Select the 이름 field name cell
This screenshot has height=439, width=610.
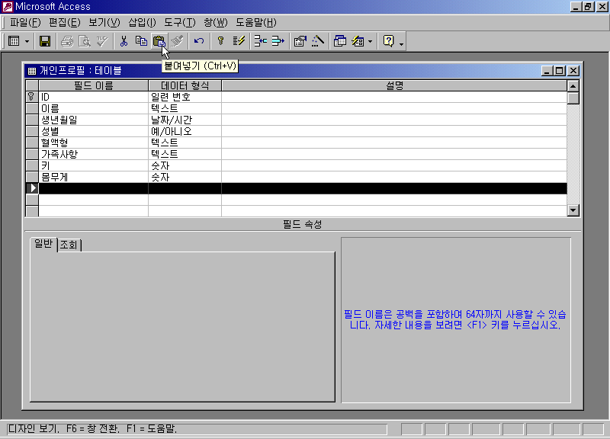[x=93, y=108]
